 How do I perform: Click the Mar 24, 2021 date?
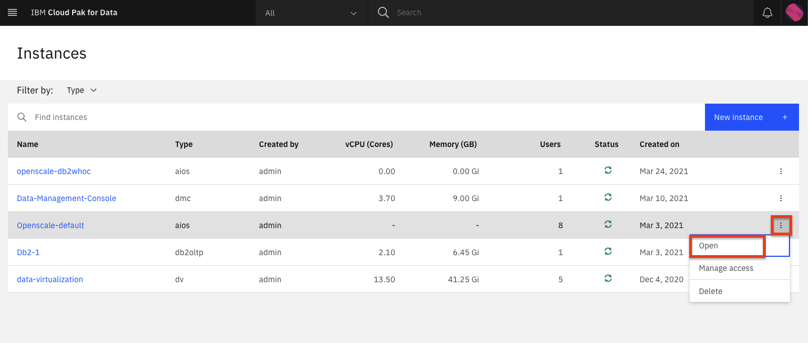click(664, 171)
